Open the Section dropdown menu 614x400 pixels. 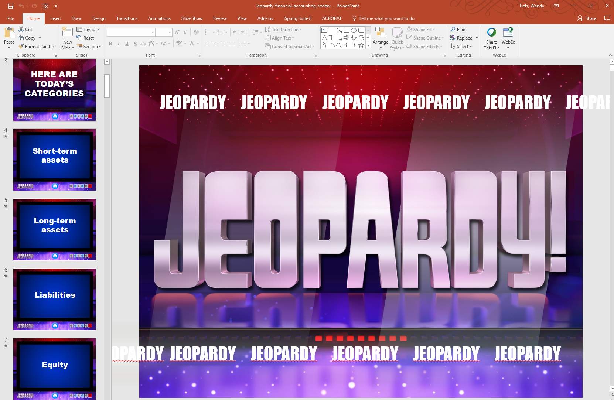pyautogui.click(x=89, y=47)
